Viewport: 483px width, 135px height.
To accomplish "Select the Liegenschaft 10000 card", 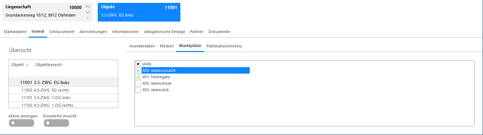I will point(47,12).
